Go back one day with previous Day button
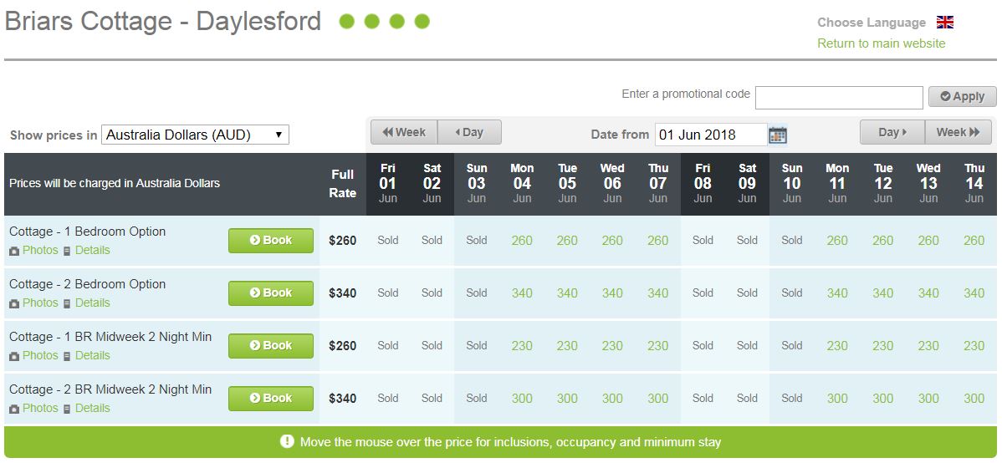1002x463 pixels. [x=470, y=132]
